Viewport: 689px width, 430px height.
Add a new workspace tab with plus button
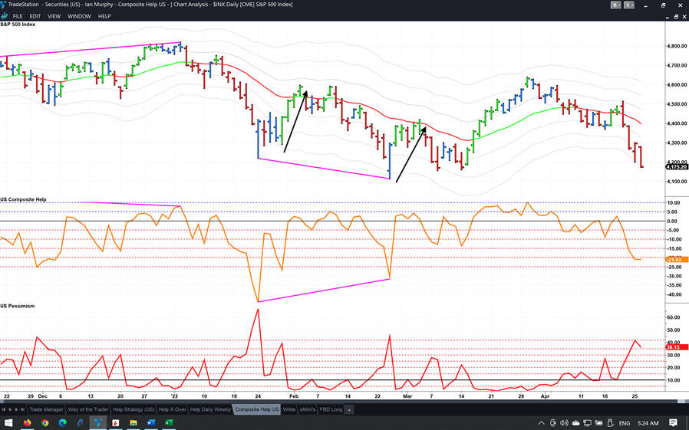coord(349,409)
